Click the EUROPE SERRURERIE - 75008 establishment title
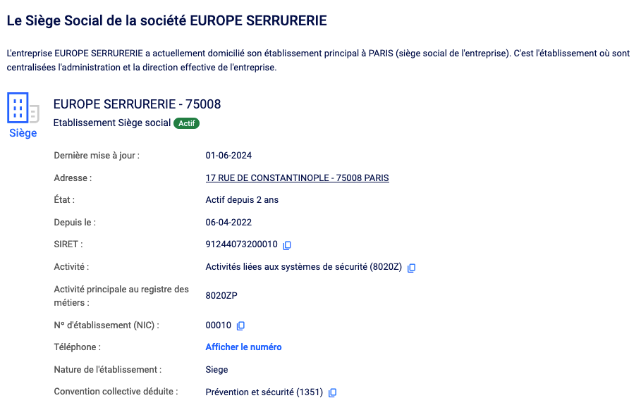 pos(137,104)
